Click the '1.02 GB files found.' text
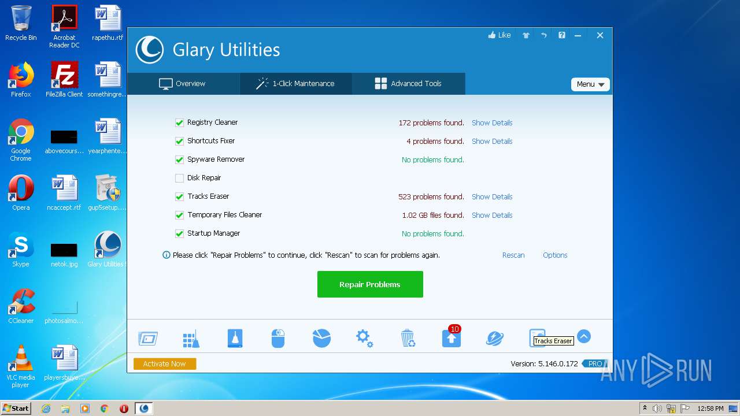Viewport: 740px width, 416px height. click(433, 215)
